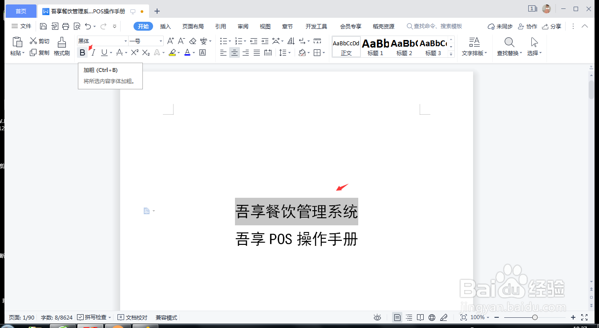This screenshot has width=599, height=328.
Task: Toggle the Bold (B) formatting button
Action: (x=82, y=53)
